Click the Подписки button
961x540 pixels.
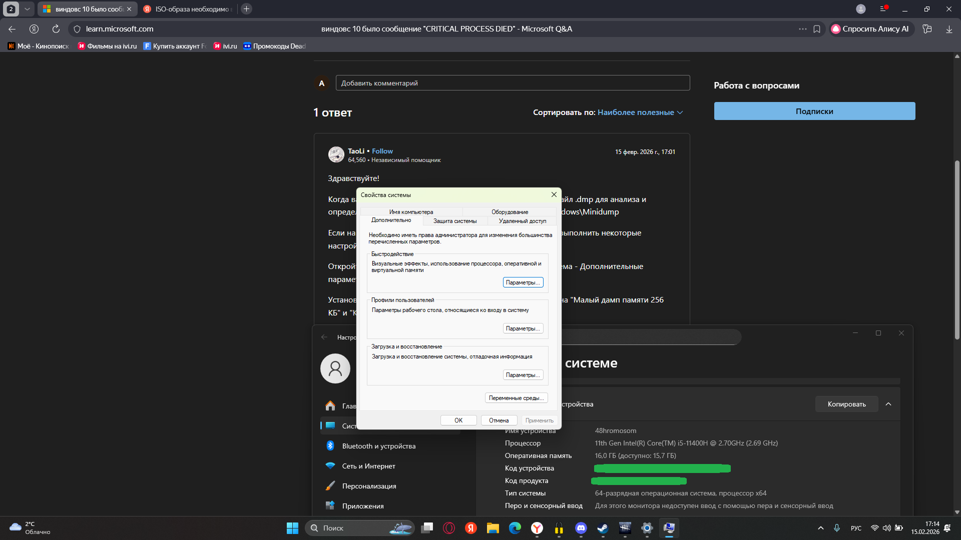coord(814,111)
